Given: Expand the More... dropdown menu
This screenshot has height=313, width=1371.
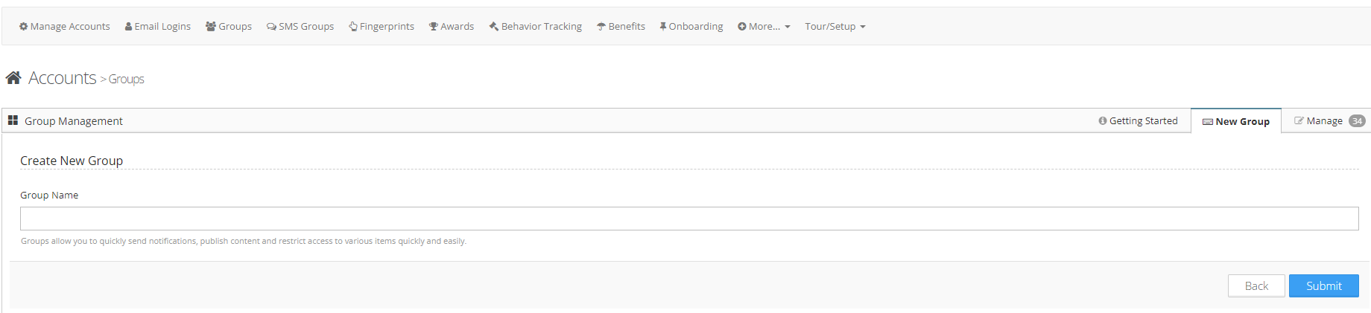Looking at the screenshot, I should [764, 27].
